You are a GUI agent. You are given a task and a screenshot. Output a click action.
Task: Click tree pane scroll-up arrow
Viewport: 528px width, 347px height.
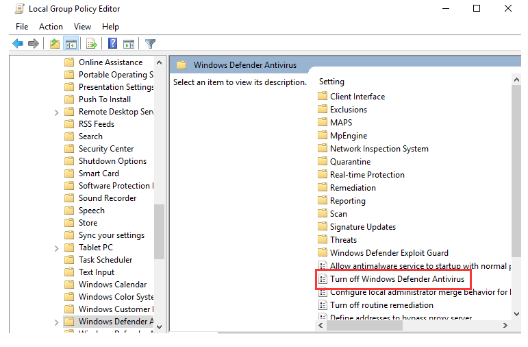point(160,62)
